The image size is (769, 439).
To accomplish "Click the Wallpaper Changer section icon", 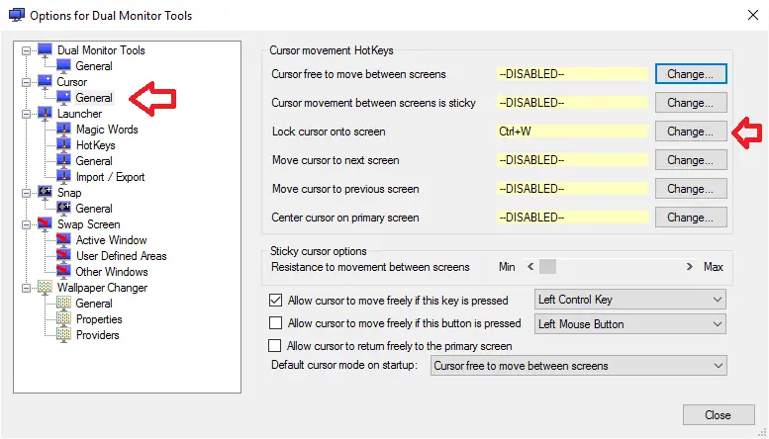I will click(45, 287).
